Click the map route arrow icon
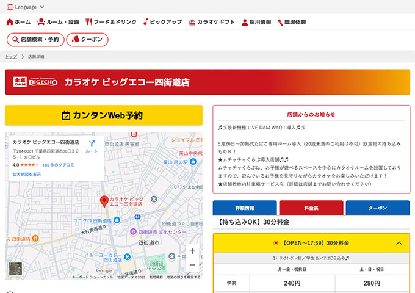 (x=92, y=143)
